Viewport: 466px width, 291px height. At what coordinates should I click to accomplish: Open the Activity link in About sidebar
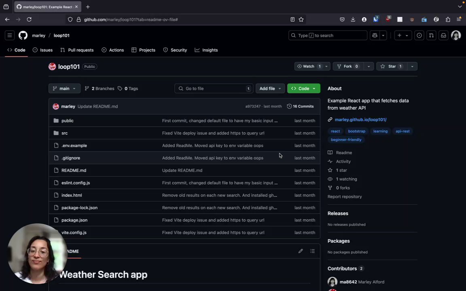pos(343,161)
